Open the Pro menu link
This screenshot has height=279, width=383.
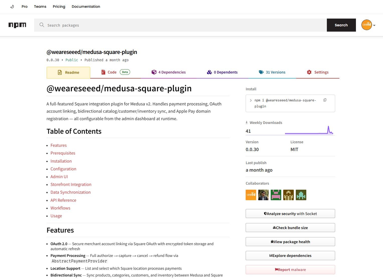coord(25,7)
